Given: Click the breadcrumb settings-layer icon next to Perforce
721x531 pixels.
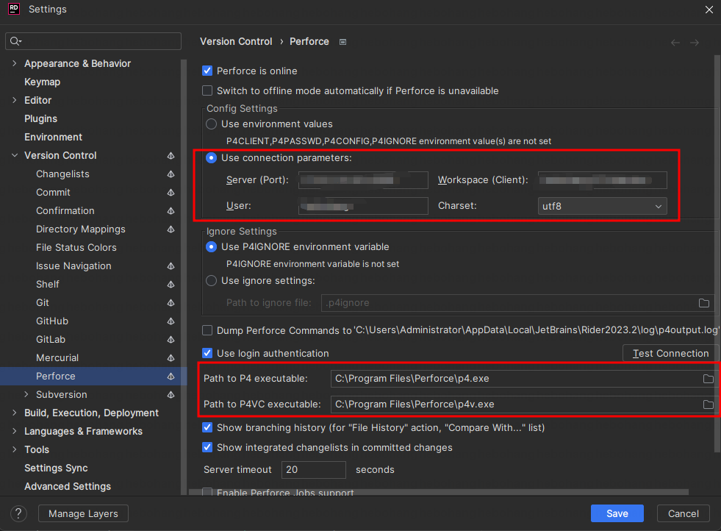Looking at the screenshot, I should click(x=342, y=42).
